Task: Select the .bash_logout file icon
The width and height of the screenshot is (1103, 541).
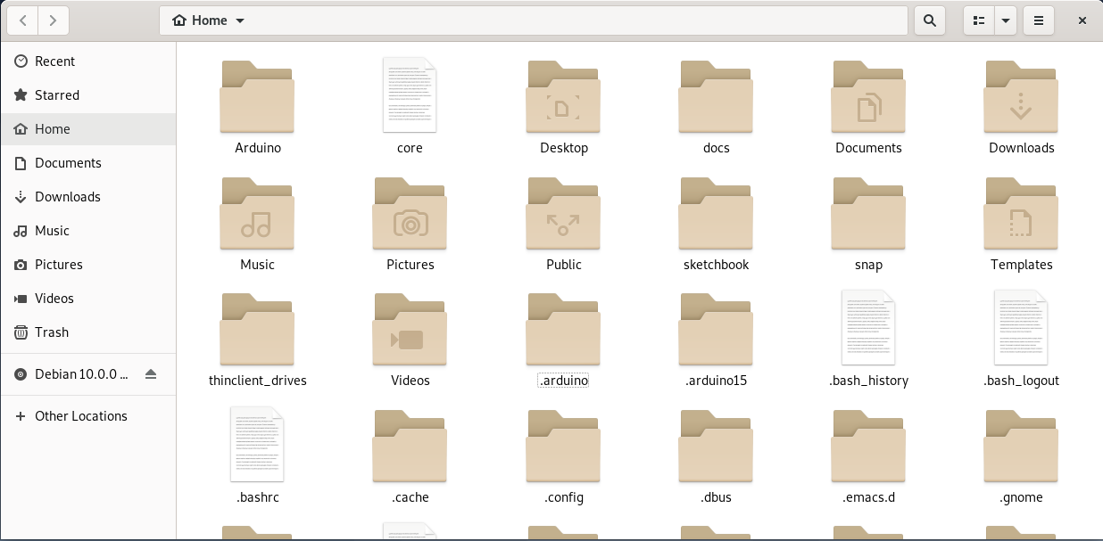Action: tap(1021, 327)
